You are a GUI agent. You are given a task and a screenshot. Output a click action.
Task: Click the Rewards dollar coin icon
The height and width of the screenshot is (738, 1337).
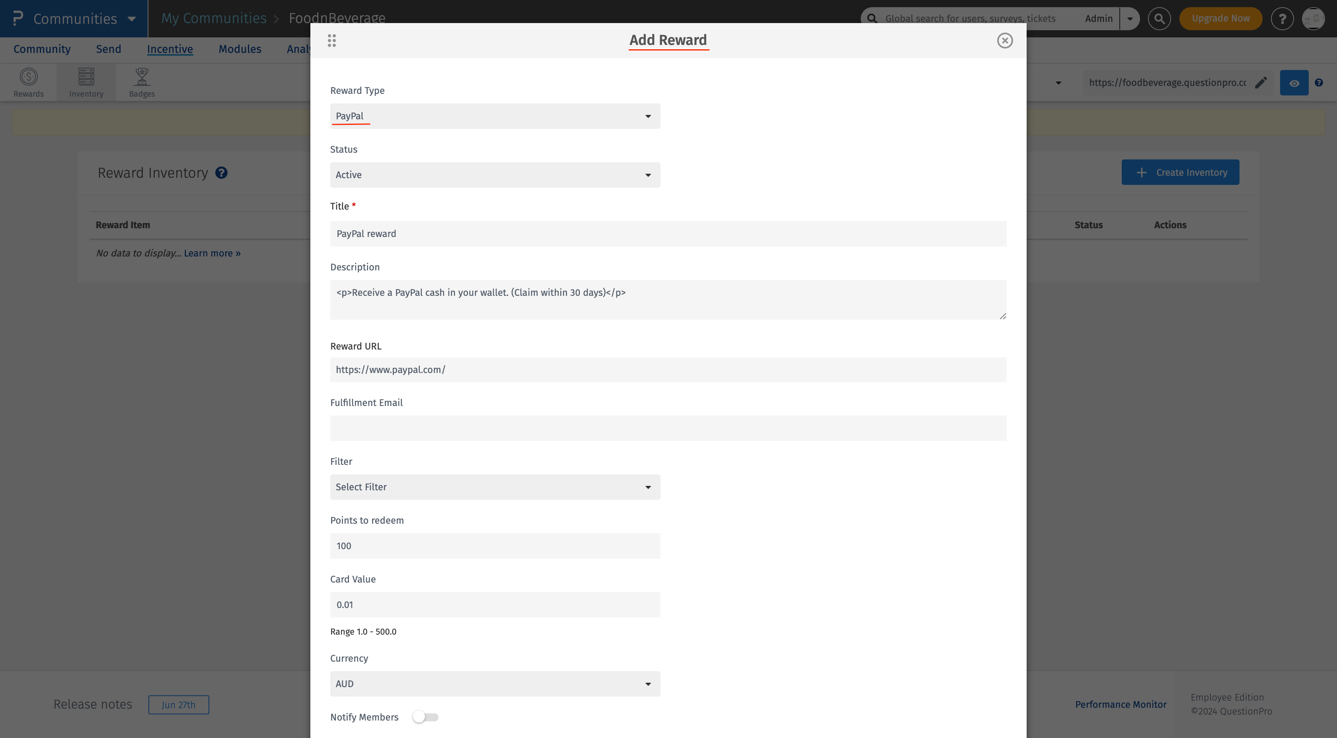tap(29, 77)
